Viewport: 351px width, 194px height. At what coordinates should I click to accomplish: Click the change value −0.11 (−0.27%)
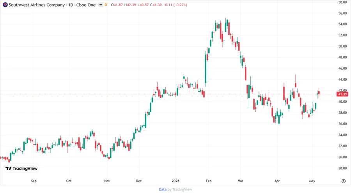tap(175, 5)
